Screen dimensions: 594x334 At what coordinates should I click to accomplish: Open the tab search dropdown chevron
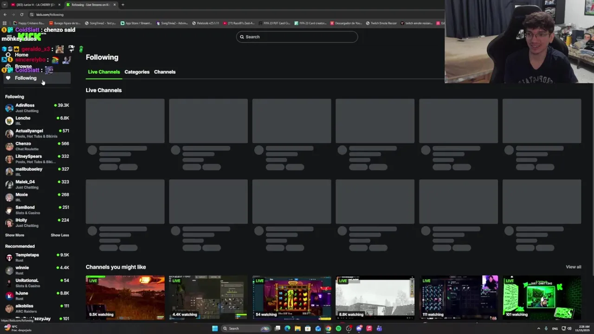pyautogui.click(x=5, y=5)
